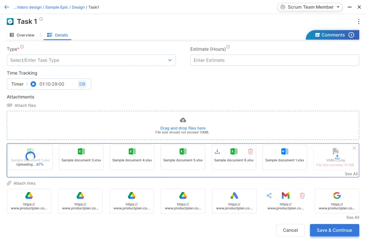Click Save & Continue button
This screenshot has height=240, width=366.
[334, 230]
